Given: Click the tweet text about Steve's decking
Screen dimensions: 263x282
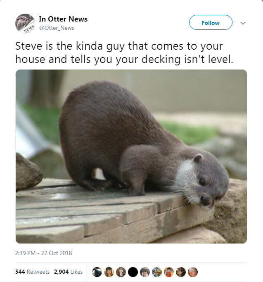Looking at the screenshot, I should click(124, 53).
